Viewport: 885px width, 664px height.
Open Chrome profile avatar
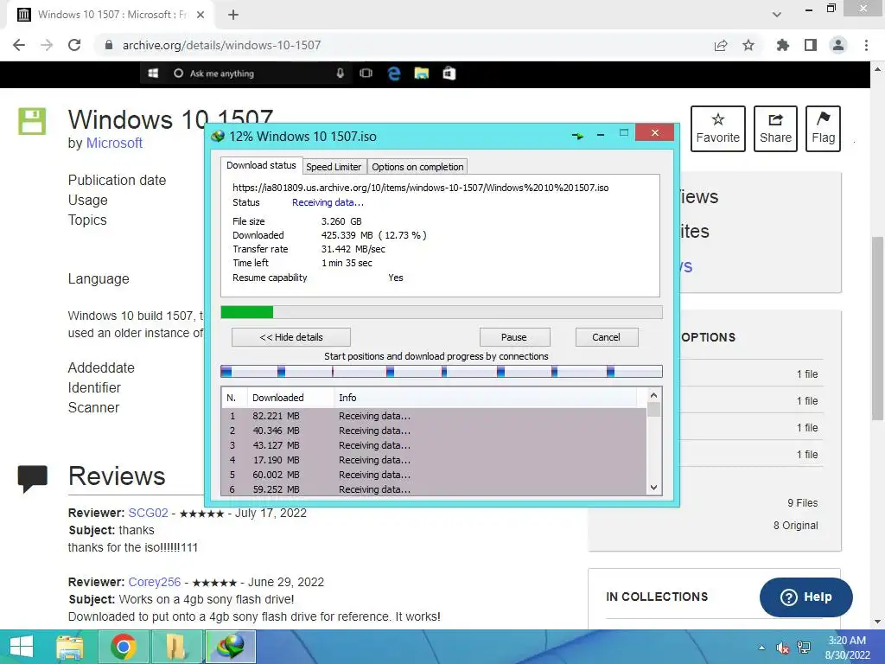coord(838,45)
